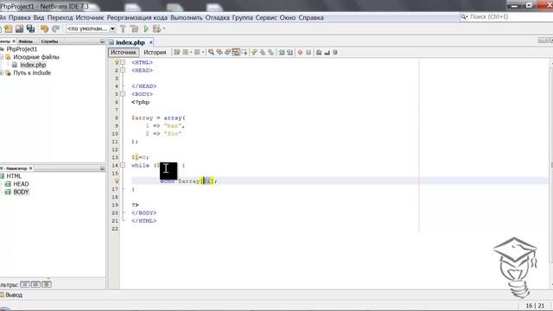Click the Источник source view button
The image size is (553, 311).
pos(124,52)
